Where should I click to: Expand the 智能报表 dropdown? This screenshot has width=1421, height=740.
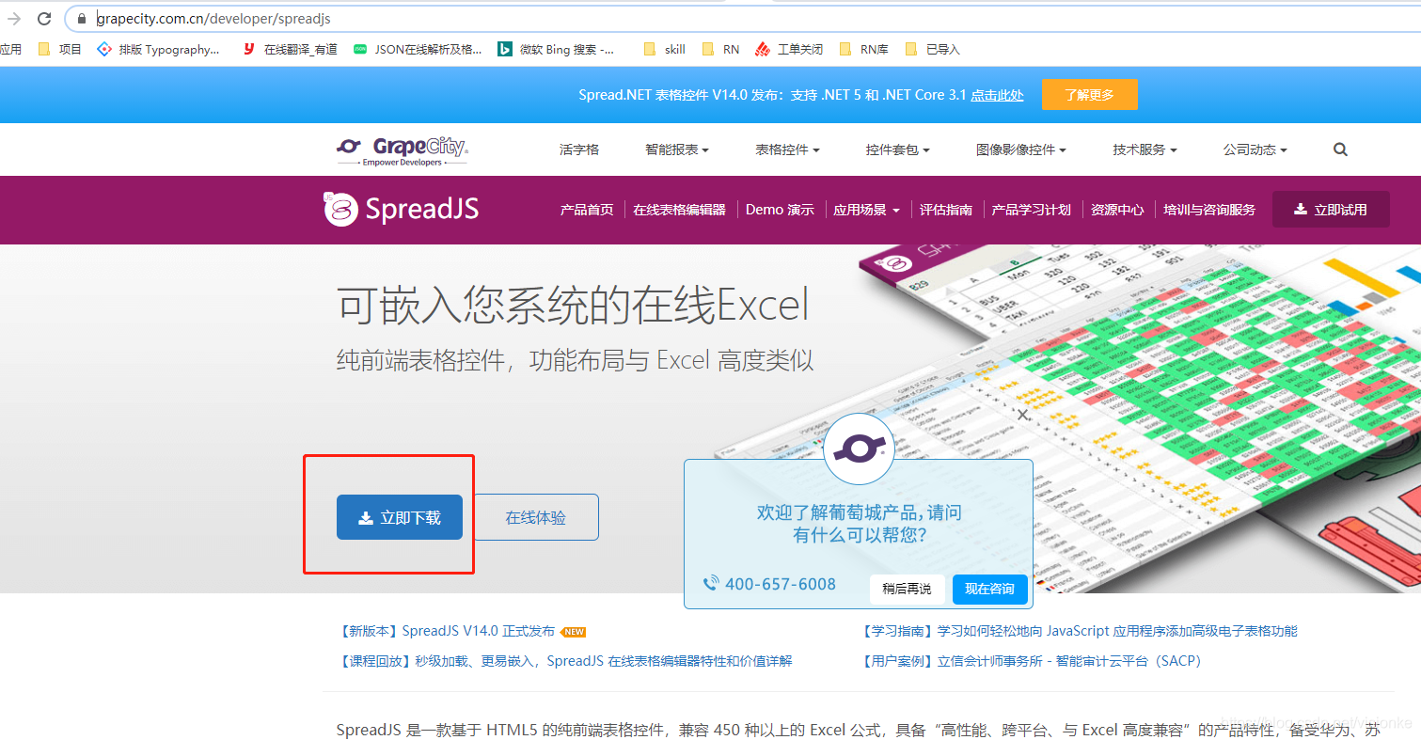click(x=677, y=150)
